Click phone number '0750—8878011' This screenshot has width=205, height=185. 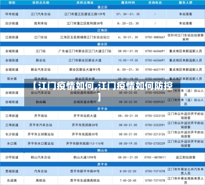[155, 158]
